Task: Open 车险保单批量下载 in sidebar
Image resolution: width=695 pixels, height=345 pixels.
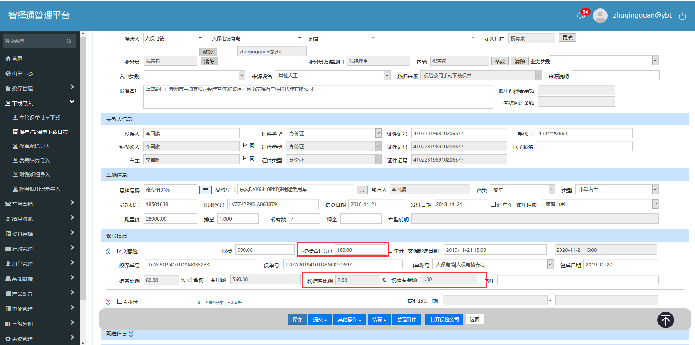Action: point(40,118)
